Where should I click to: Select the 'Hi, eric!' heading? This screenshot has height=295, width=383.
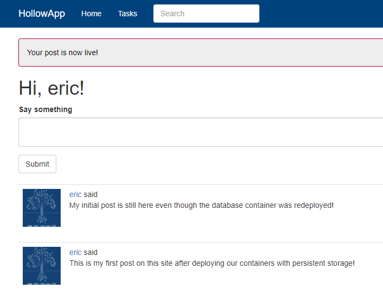51,88
